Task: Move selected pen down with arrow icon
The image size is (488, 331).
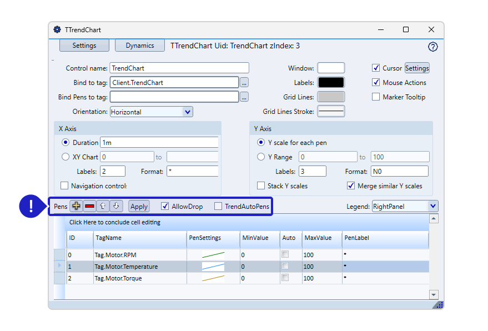Action: click(115, 206)
